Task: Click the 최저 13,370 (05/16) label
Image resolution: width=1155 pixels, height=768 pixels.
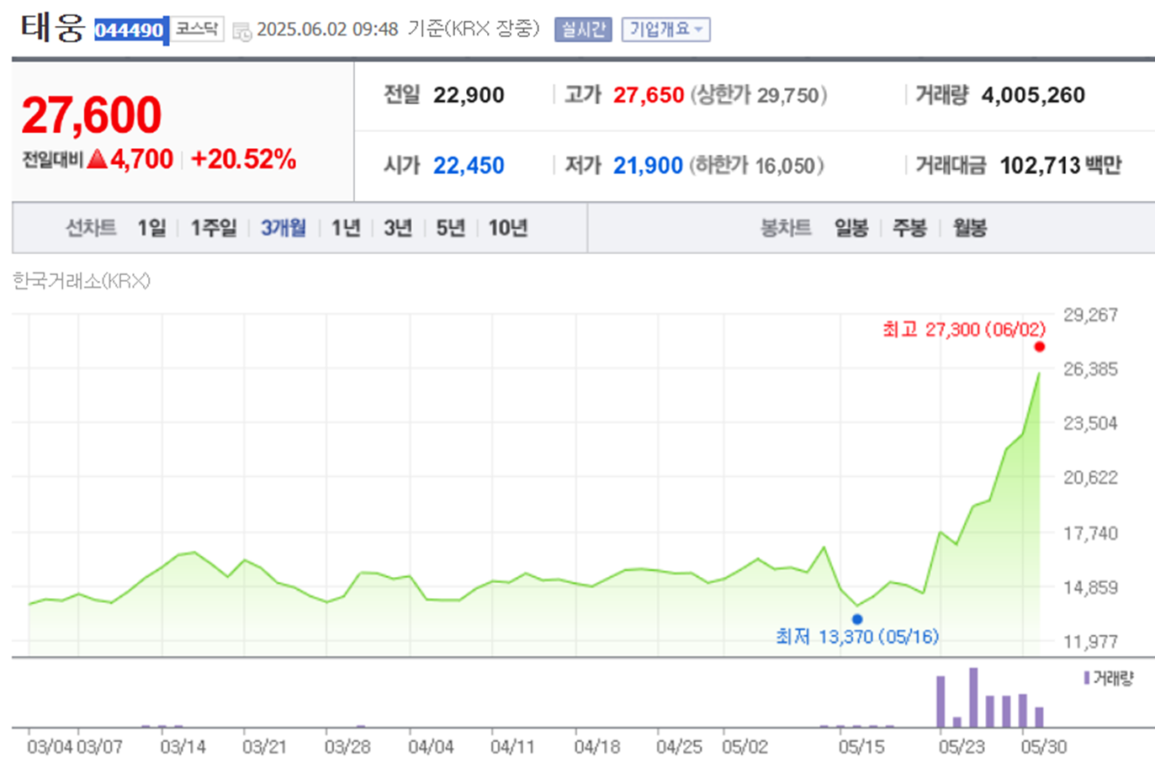Action: (857, 637)
